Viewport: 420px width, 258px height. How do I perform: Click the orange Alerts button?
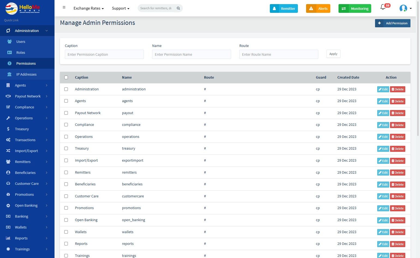(x=318, y=8)
